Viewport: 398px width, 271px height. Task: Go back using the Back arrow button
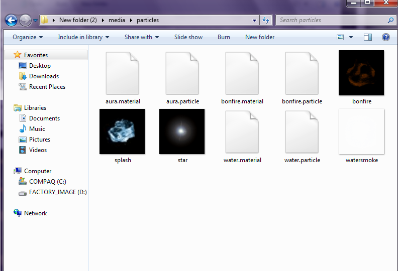[11, 20]
